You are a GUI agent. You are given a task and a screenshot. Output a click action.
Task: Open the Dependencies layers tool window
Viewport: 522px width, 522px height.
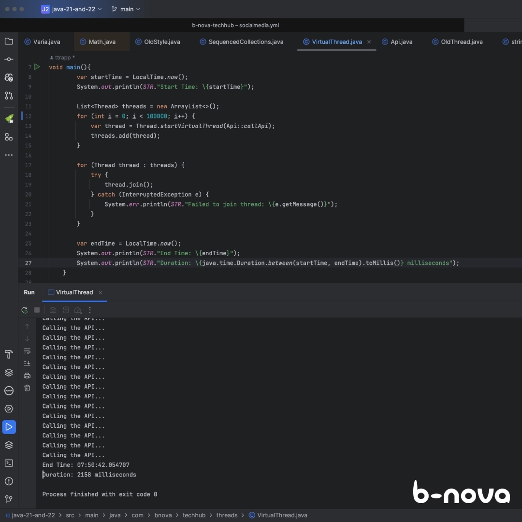click(9, 372)
